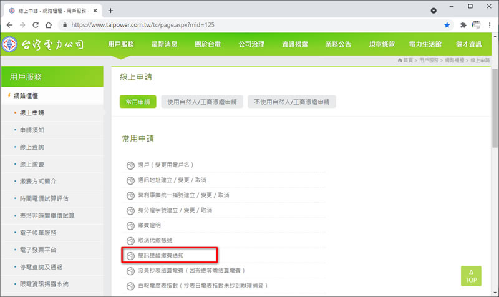Switch to 不使用自然人/工商憑證申請 tab

pyautogui.click(x=291, y=102)
